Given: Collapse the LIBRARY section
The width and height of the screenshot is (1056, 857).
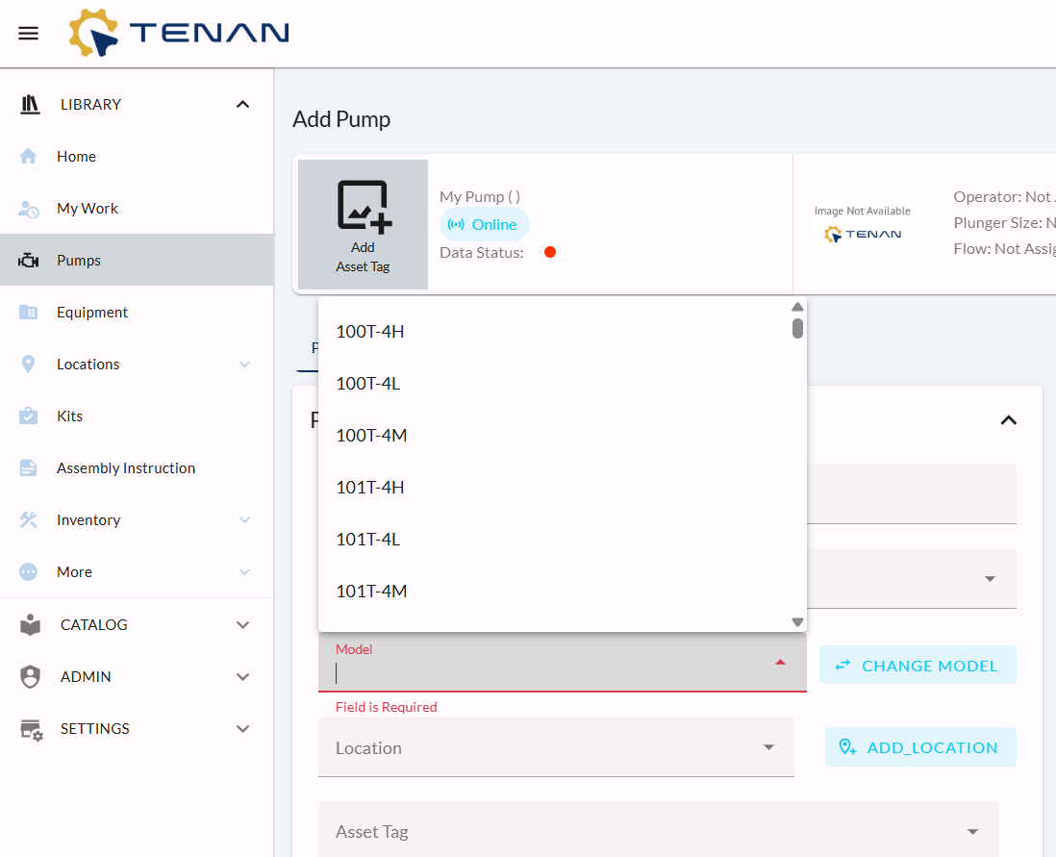Looking at the screenshot, I should 242,105.
